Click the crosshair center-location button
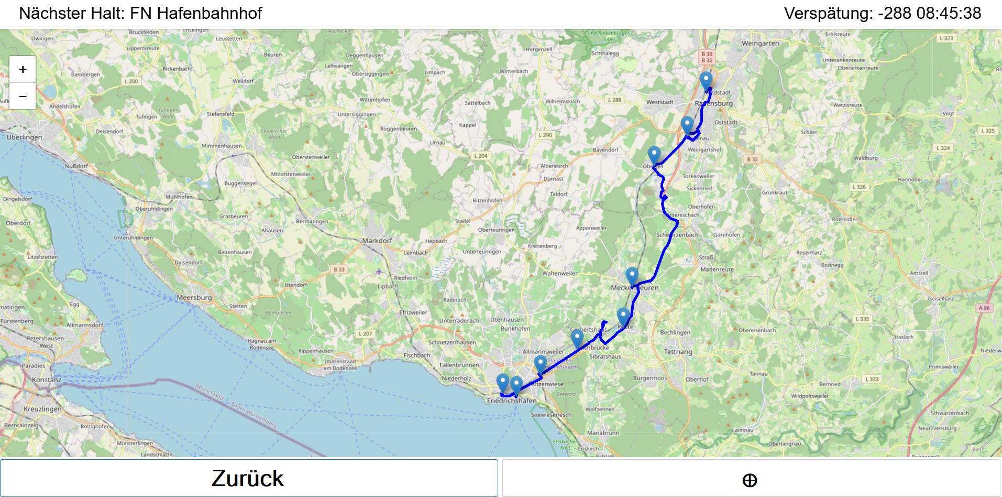This screenshot has width=1002, height=497. click(x=751, y=479)
